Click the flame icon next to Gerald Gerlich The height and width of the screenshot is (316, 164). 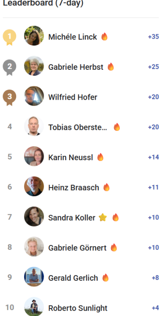pos(105,277)
